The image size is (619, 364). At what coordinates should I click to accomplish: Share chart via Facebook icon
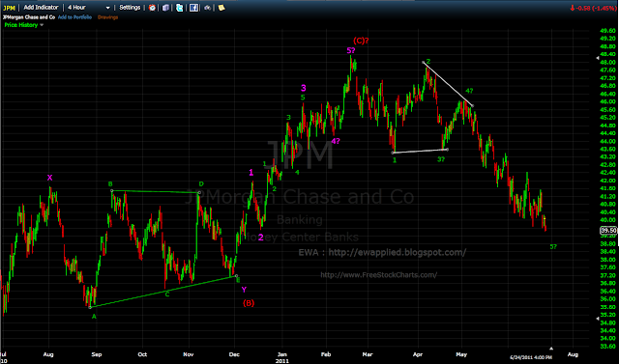click(193, 8)
